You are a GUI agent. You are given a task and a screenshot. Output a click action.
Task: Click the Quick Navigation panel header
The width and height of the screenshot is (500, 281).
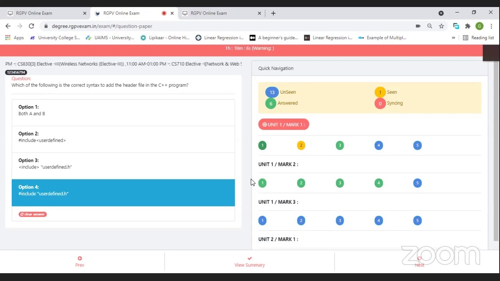point(370,68)
